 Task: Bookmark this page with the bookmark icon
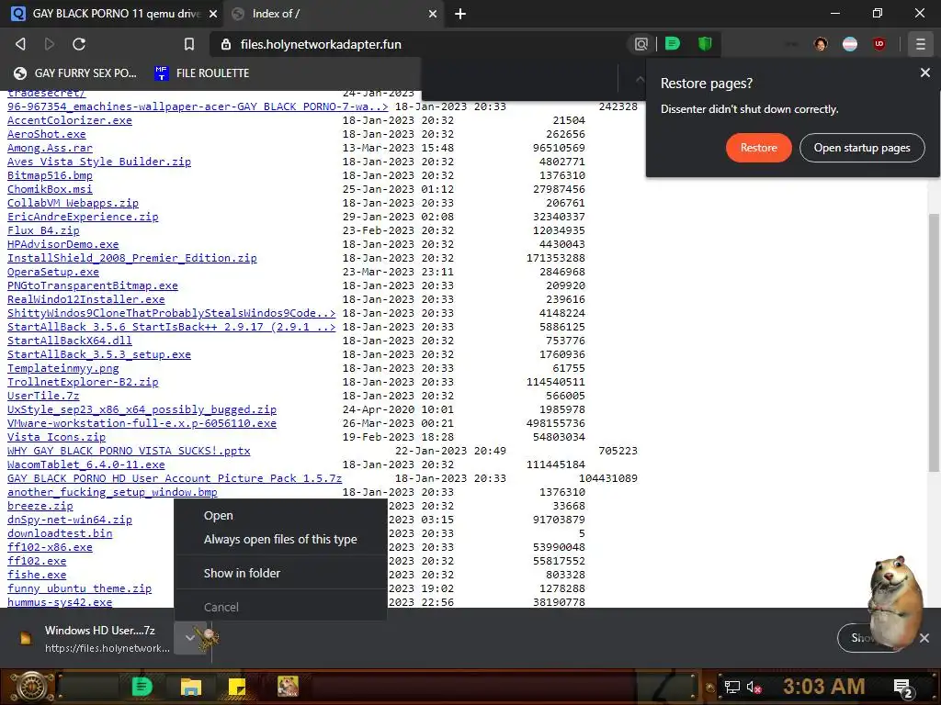(x=189, y=44)
